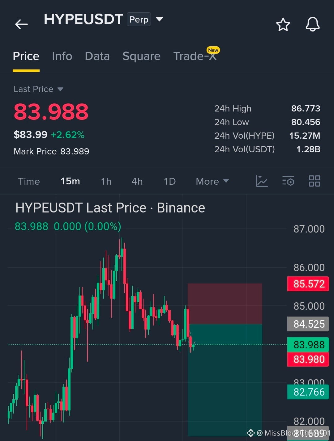The image size is (334, 441).
Task: Tap the 24h Low value 80.456
Action: tap(306, 122)
